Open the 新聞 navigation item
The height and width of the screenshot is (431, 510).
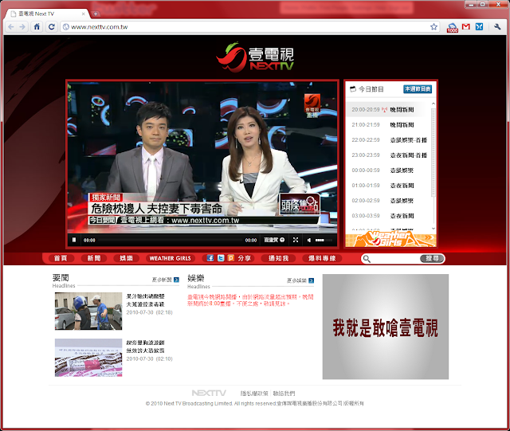(94, 258)
